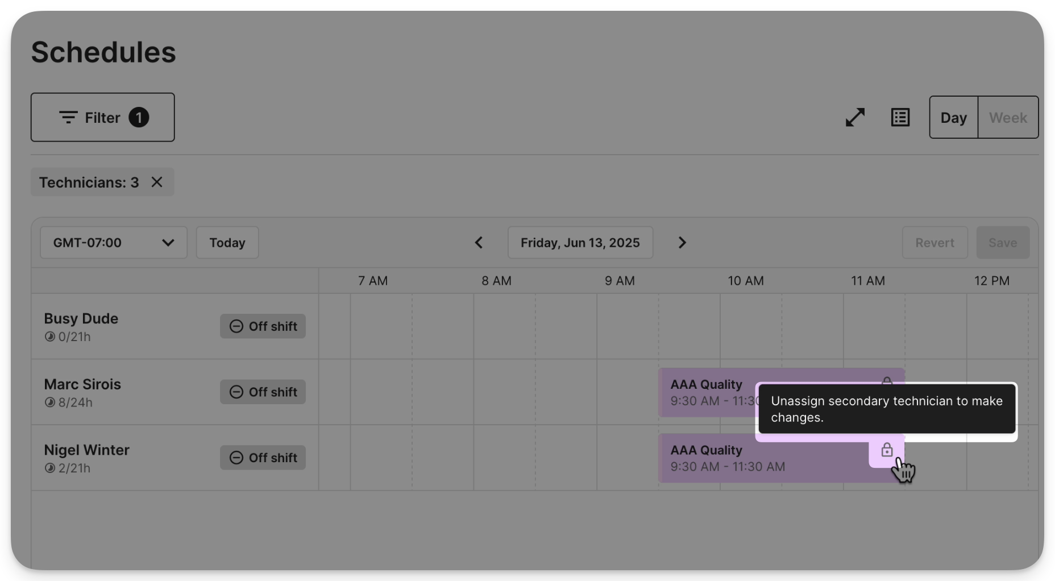Open the GMT-07:00 timezone dropdown
1055x581 pixels.
(x=114, y=243)
